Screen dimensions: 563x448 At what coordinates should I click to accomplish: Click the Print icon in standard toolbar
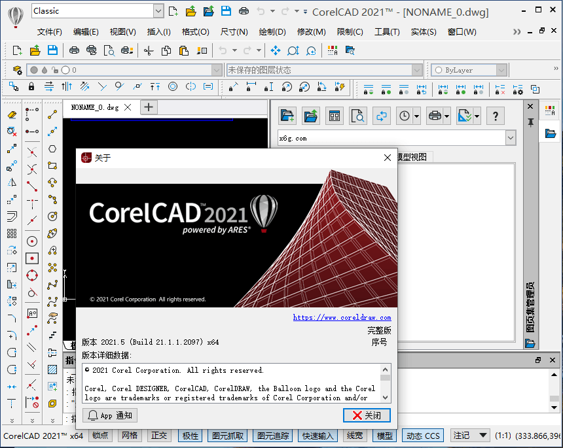point(74,50)
